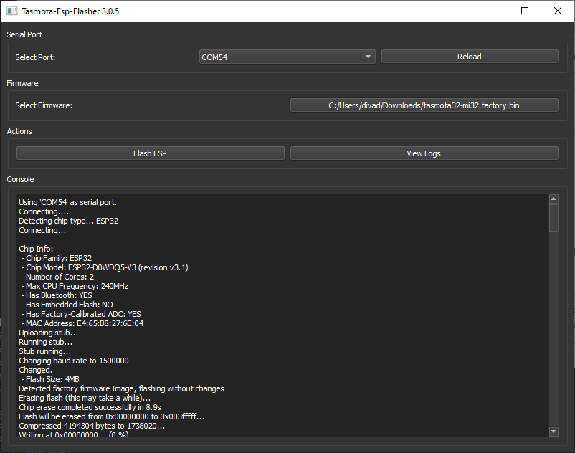The image size is (575, 453).
Task: Maximize the Tasmota-Esp-Flasher window
Action: 525,11
